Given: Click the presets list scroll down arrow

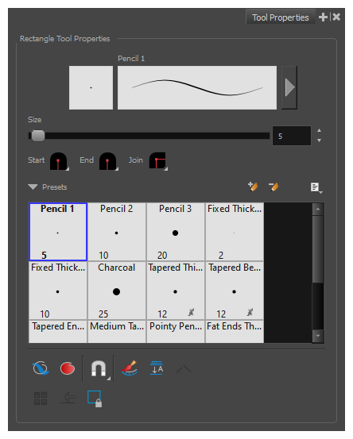Looking at the screenshot, I should pyautogui.click(x=318, y=336).
